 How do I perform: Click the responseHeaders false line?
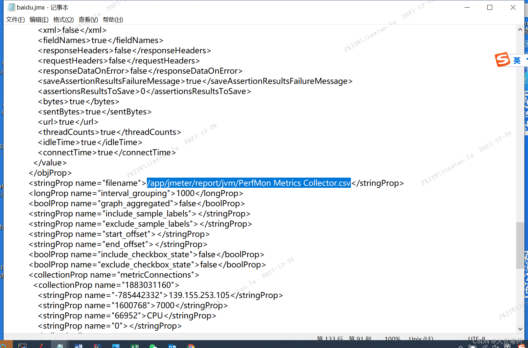pyautogui.click(x=125, y=51)
